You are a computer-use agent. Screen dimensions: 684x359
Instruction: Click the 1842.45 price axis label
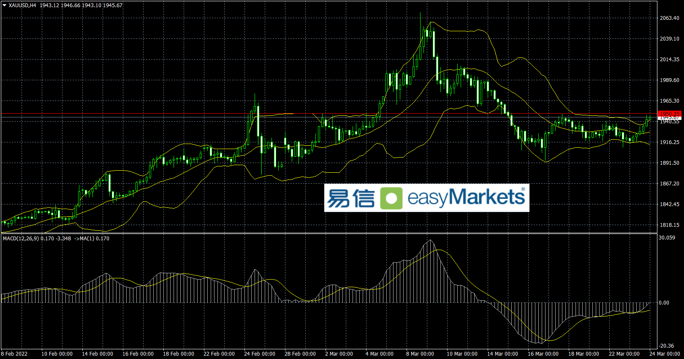tap(670, 204)
